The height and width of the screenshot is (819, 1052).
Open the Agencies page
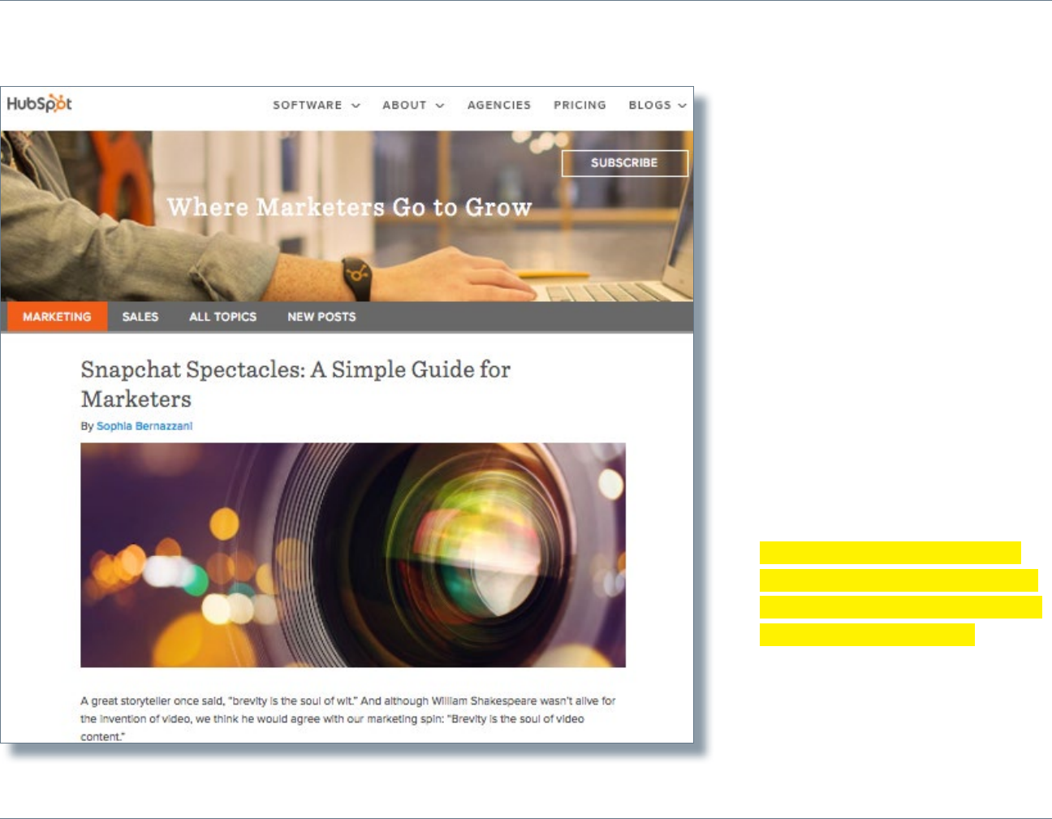click(x=498, y=106)
